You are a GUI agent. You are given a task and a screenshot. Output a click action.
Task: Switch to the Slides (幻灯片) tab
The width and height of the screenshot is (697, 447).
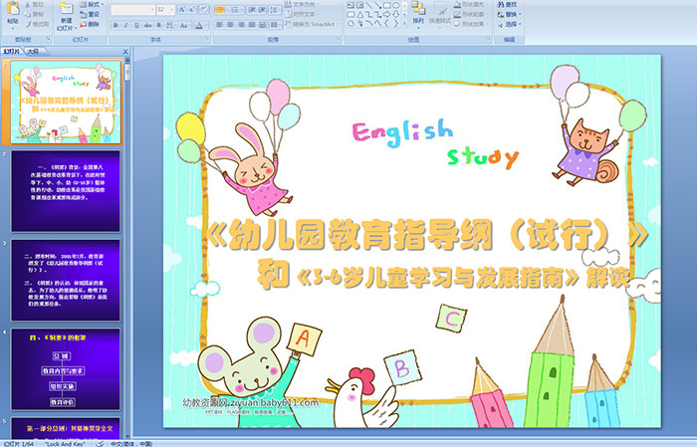coord(12,52)
